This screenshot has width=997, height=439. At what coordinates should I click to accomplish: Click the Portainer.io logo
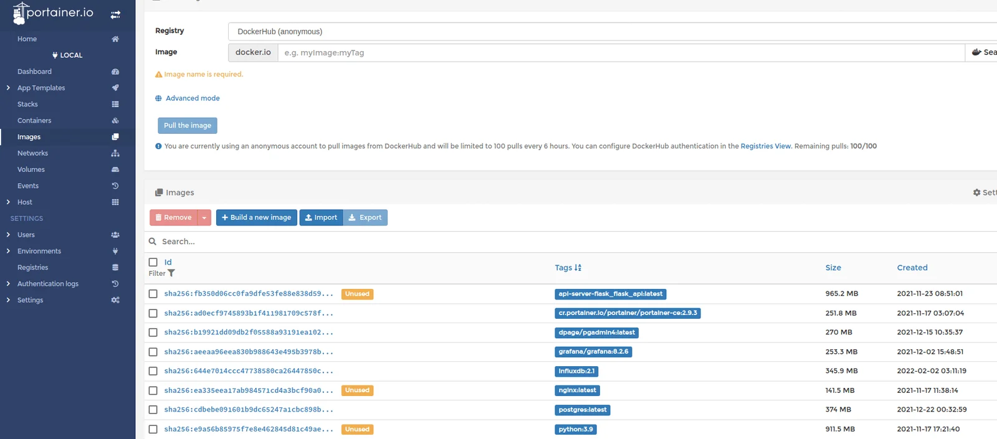(x=53, y=13)
